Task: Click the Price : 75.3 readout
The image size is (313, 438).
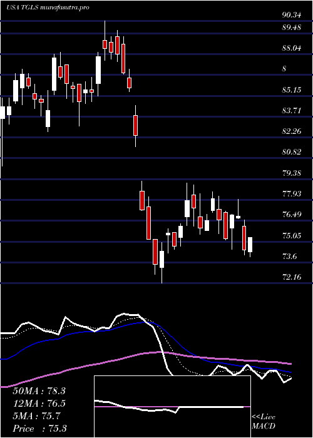Action: tap(39, 429)
